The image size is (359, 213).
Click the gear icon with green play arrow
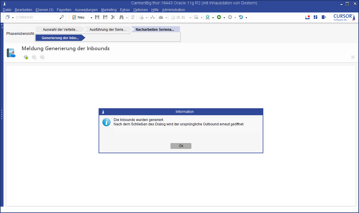tap(26, 57)
